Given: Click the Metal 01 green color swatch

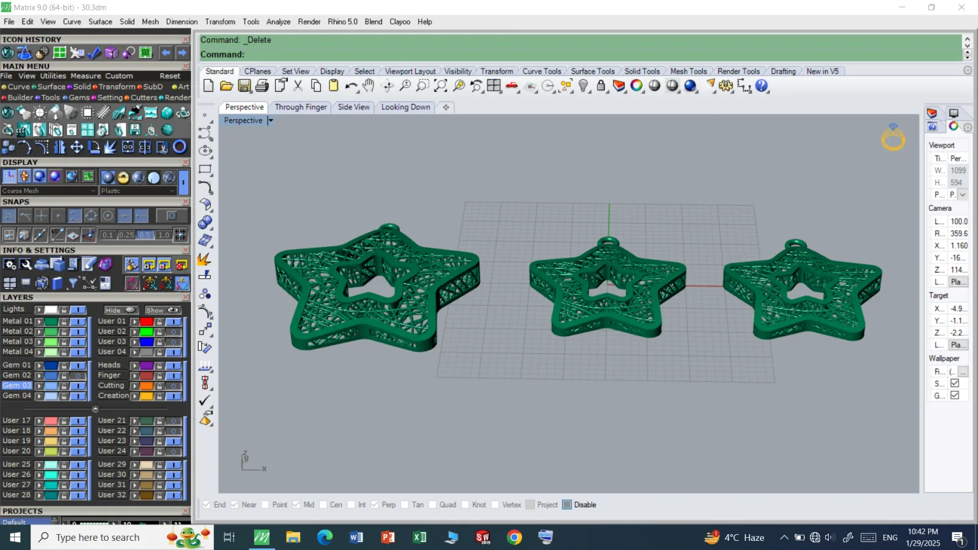Looking at the screenshot, I should (51, 321).
